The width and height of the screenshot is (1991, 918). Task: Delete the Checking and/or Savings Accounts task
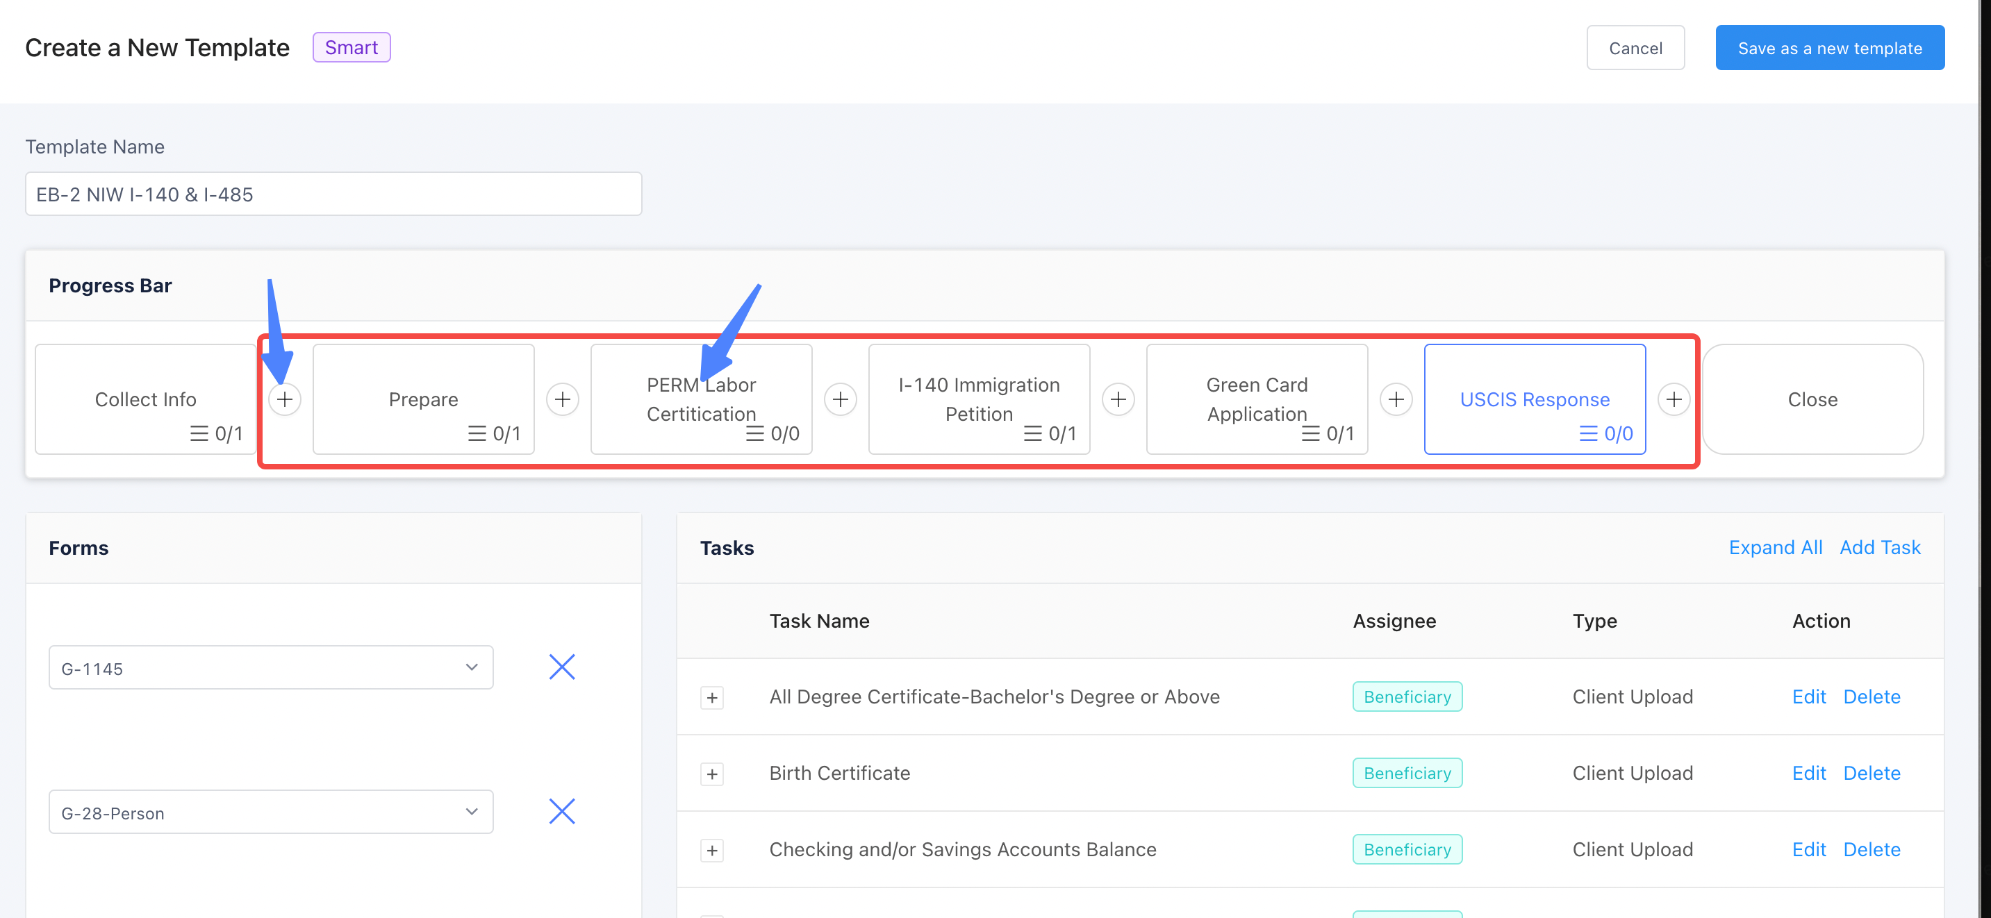[x=1872, y=850]
